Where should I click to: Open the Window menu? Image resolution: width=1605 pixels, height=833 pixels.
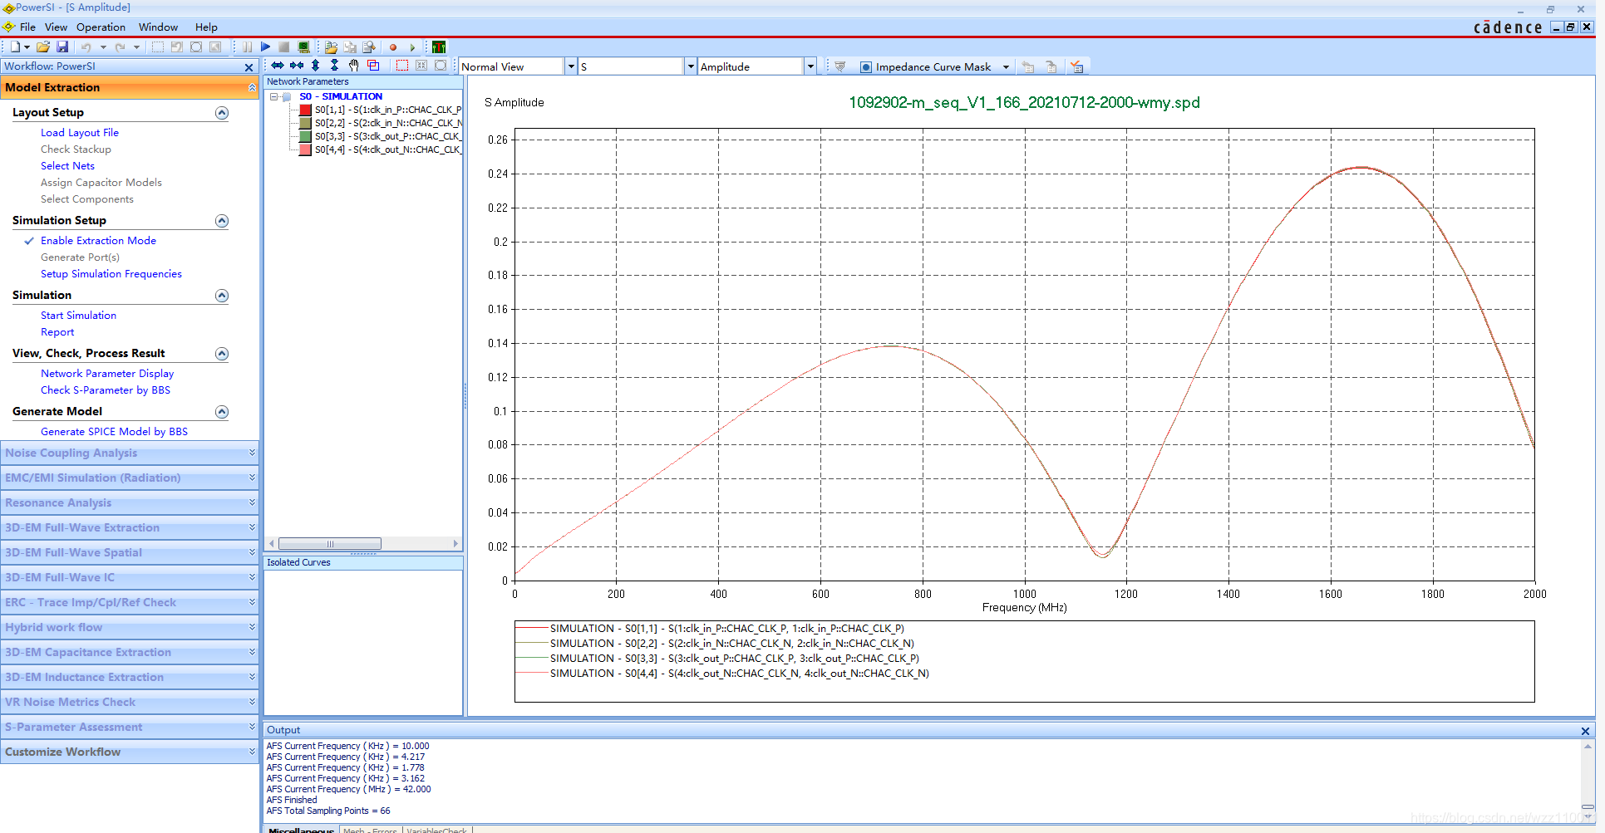(158, 27)
